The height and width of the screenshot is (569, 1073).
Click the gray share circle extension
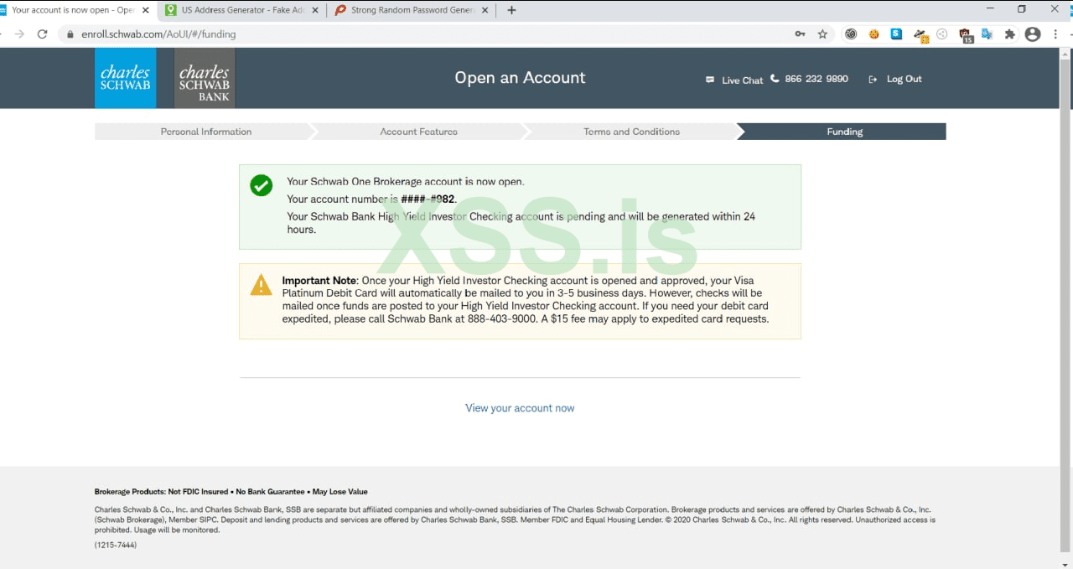[942, 34]
